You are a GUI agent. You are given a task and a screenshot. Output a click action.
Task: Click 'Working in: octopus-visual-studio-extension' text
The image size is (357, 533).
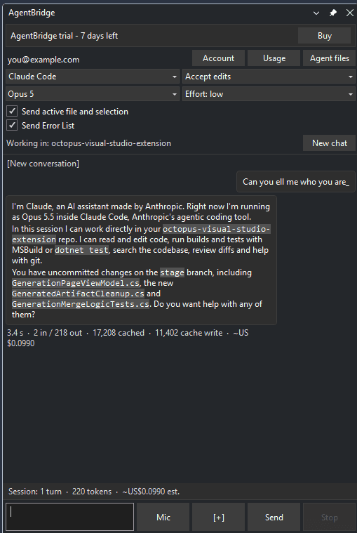pyautogui.click(x=88, y=143)
